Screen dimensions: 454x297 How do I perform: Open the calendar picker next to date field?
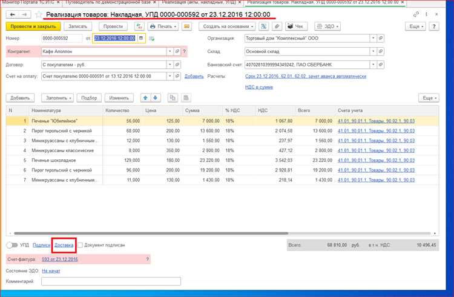click(x=141, y=39)
